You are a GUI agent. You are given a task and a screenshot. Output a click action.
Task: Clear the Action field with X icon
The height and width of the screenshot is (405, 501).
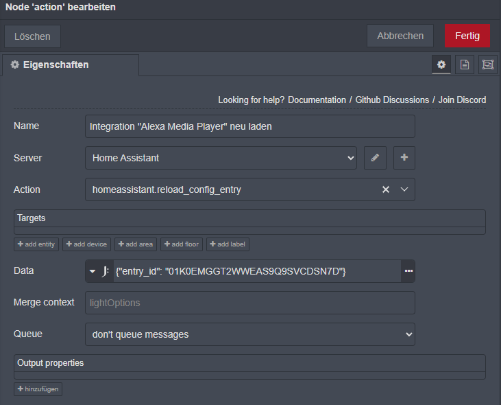pyautogui.click(x=386, y=189)
